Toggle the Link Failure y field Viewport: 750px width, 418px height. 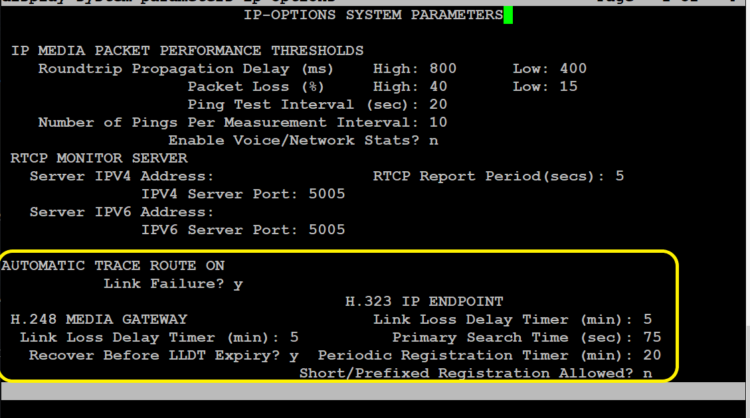pos(238,284)
